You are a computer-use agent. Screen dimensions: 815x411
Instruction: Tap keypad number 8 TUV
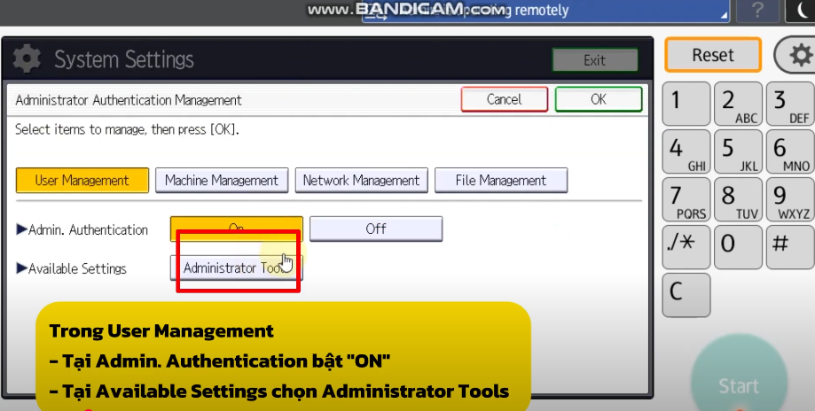point(738,199)
